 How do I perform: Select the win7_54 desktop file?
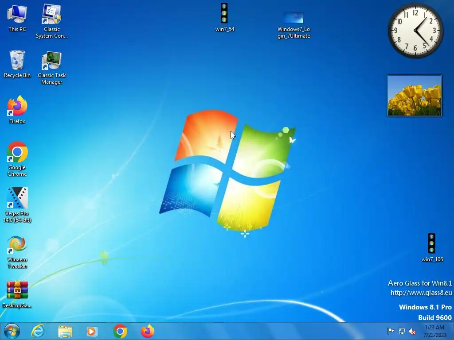click(x=225, y=18)
